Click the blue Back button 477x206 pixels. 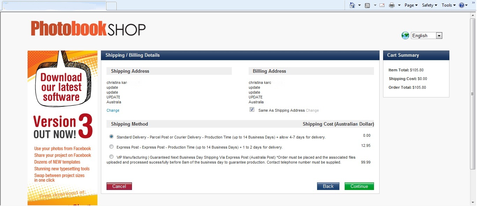point(328,186)
